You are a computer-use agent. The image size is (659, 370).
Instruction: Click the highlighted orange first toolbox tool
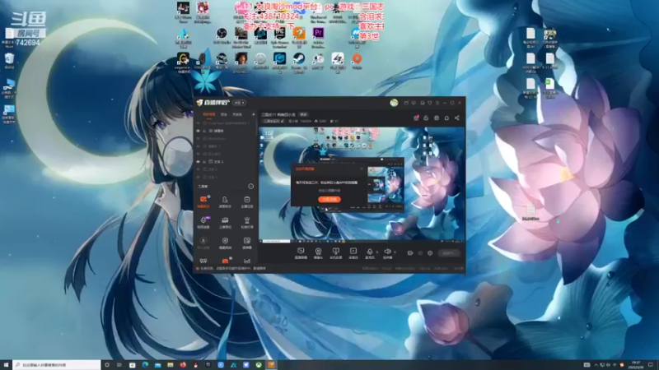pos(203,201)
